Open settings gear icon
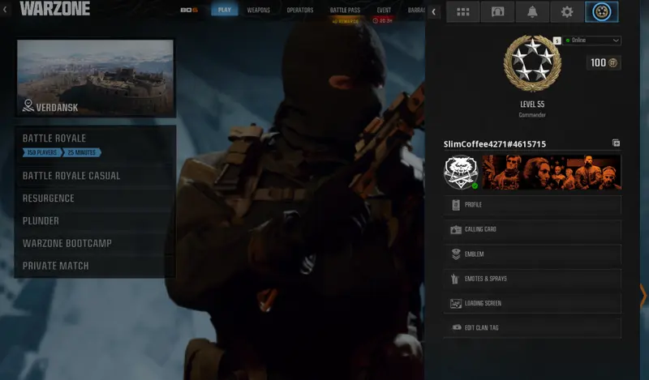The width and height of the screenshot is (649, 380). [x=567, y=12]
